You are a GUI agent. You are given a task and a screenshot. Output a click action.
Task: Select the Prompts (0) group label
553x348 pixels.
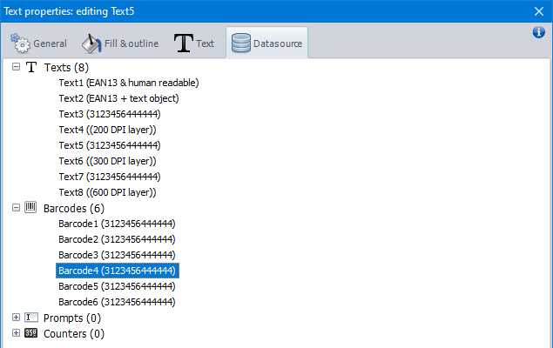72,318
